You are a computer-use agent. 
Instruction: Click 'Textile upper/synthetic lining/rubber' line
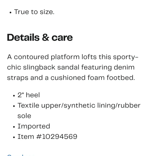tap(79, 105)
